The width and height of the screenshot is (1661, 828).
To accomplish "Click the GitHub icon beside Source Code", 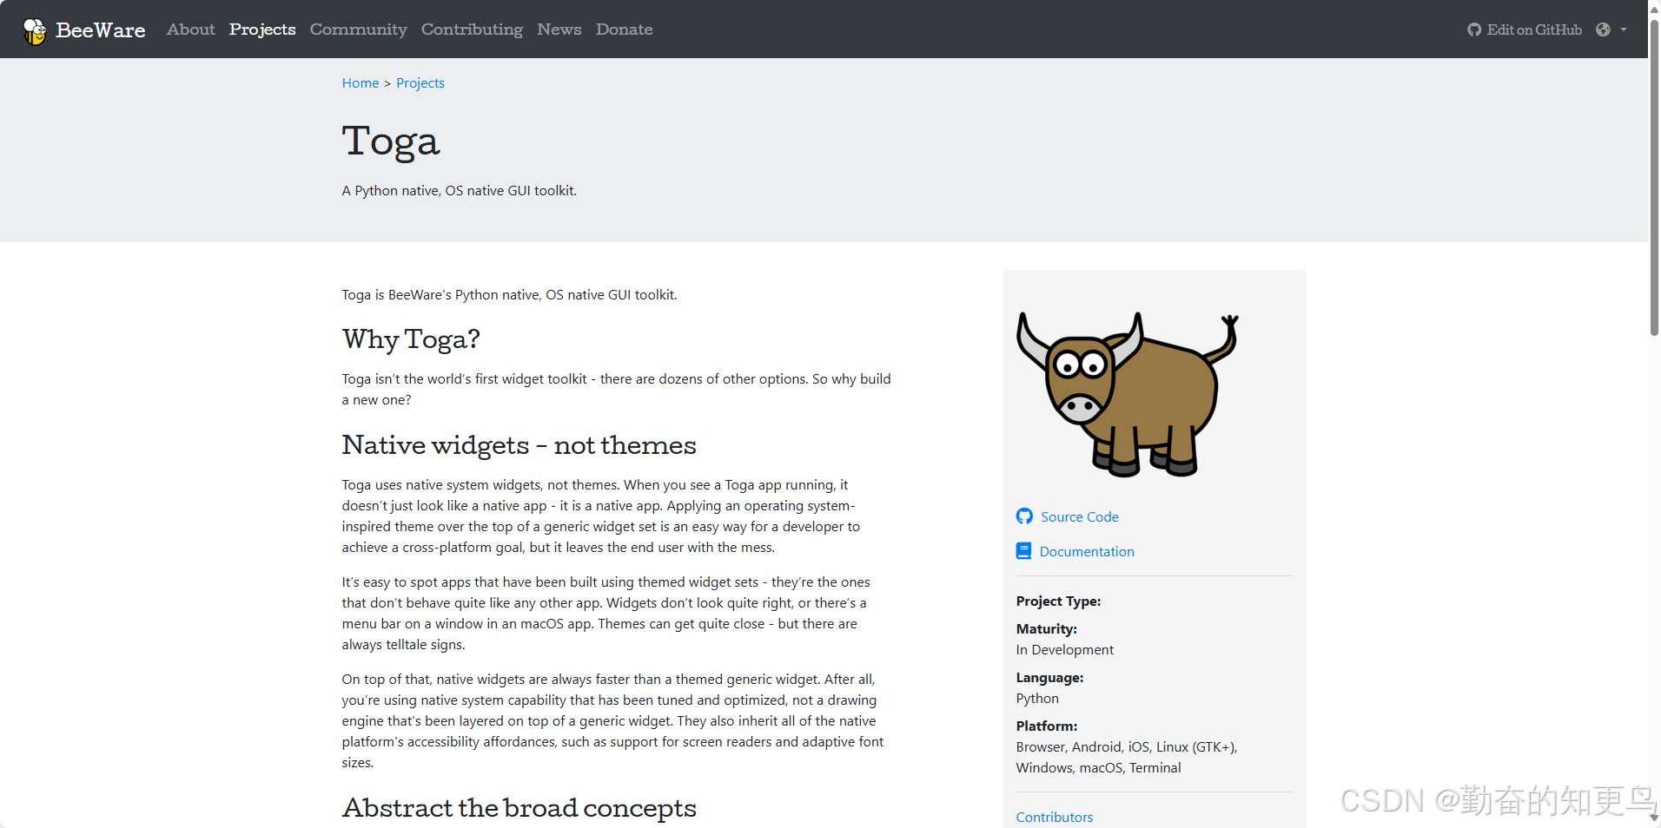I will tap(1024, 516).
